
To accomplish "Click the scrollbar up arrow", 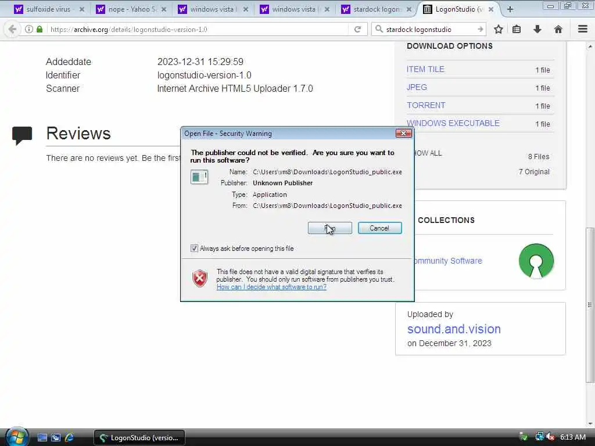I will 590,46.
